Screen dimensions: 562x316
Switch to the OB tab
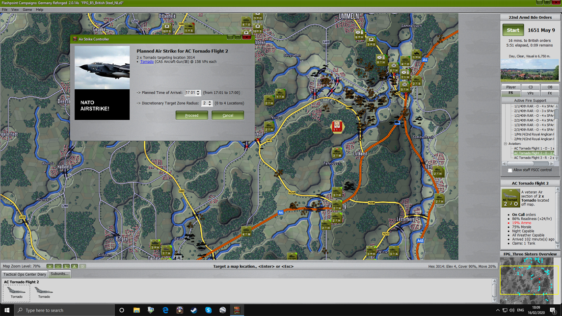pos(549,87)
